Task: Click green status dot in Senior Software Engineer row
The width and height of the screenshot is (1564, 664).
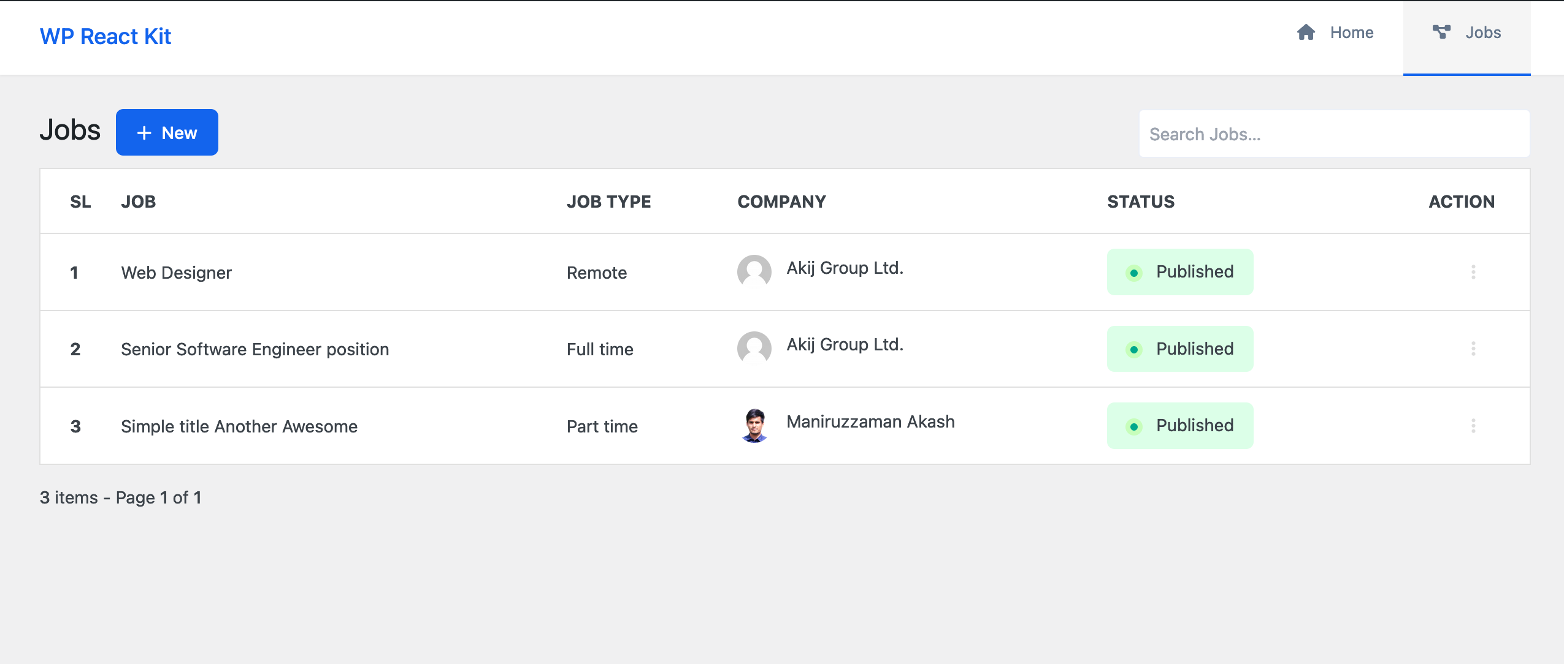Action: pos(1134,350)
